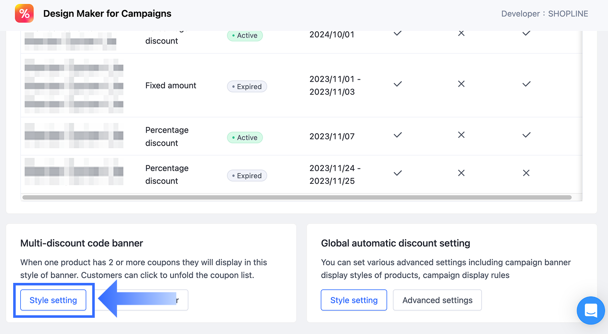Open the chat support bubble

(591, 310)
